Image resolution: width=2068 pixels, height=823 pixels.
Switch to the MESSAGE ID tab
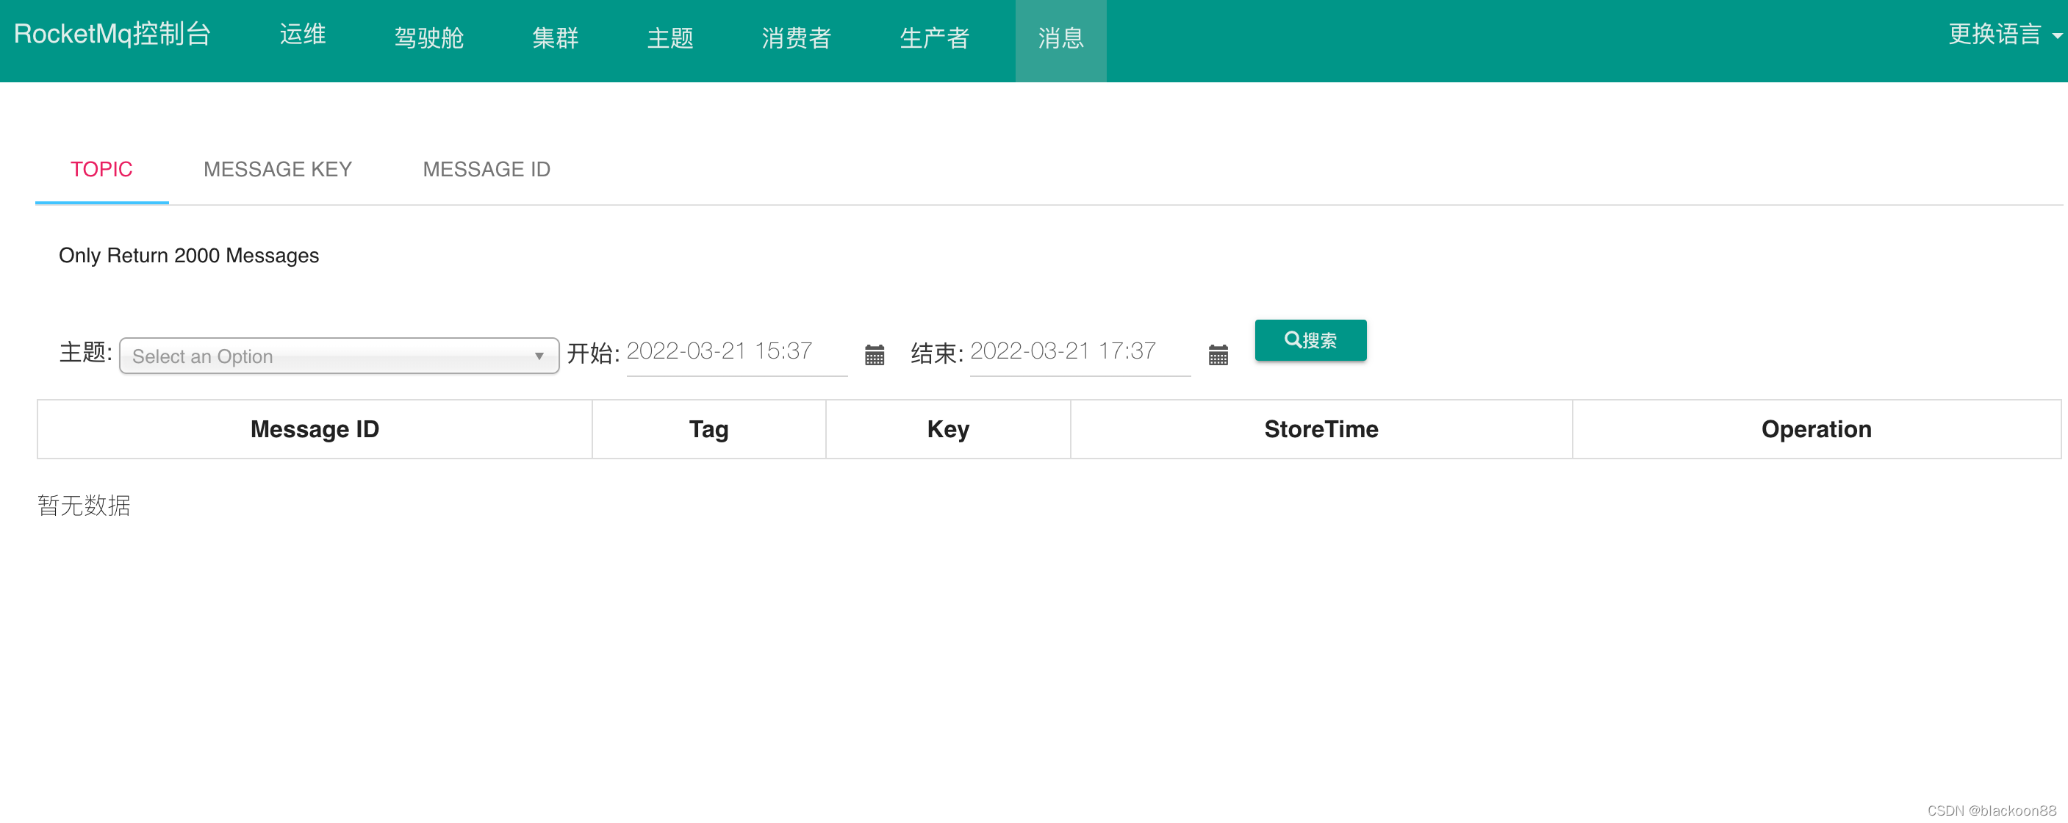pos(487,170)
